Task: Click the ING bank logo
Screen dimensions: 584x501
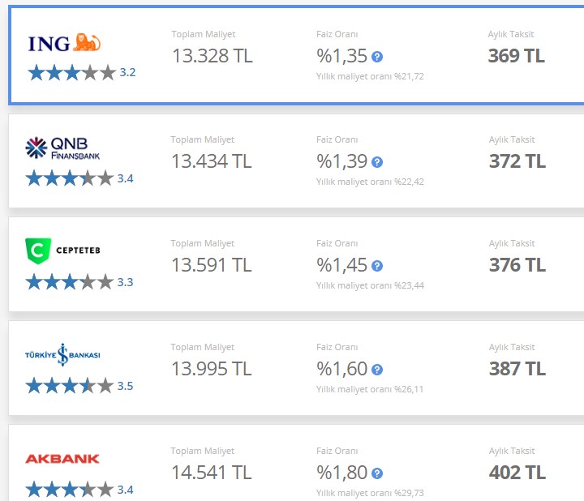Action: tap(64, 43)
